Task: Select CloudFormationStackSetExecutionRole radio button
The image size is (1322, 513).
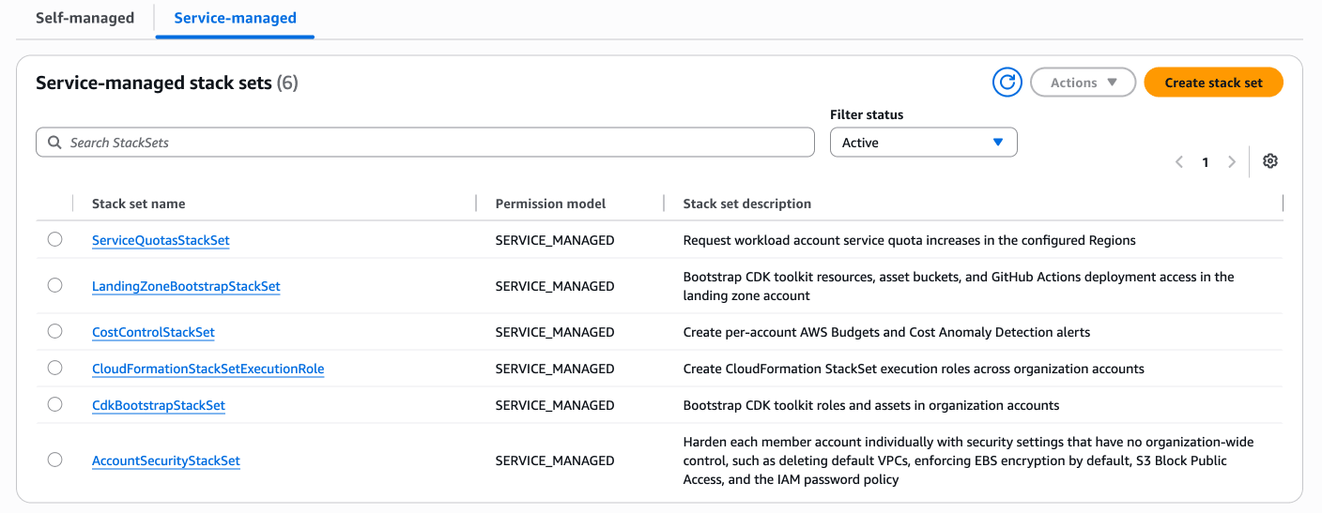Action: (54, 368)
